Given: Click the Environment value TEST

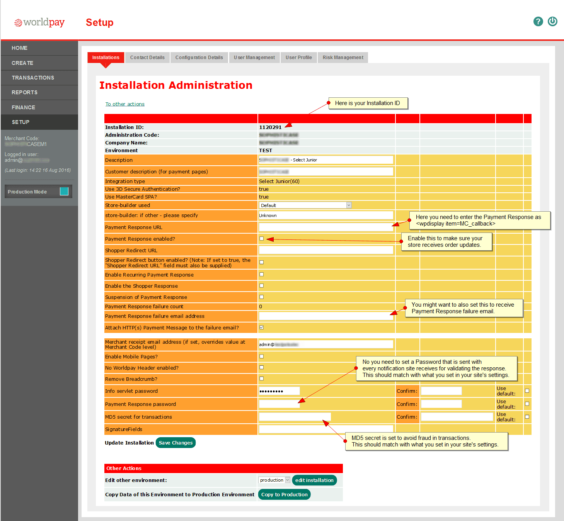Looking at the screenshot, I should tap(266, 150).
